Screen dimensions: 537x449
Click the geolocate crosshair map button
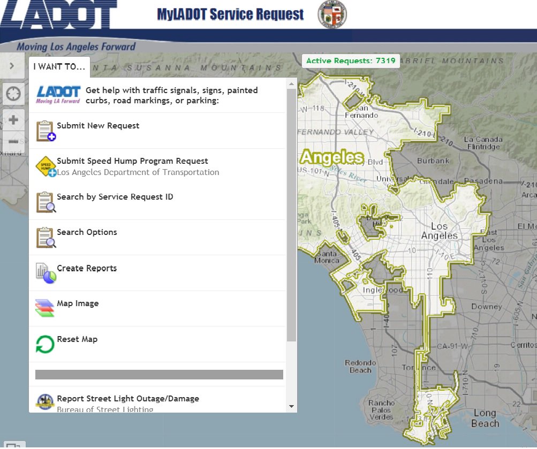coord(13,94)
